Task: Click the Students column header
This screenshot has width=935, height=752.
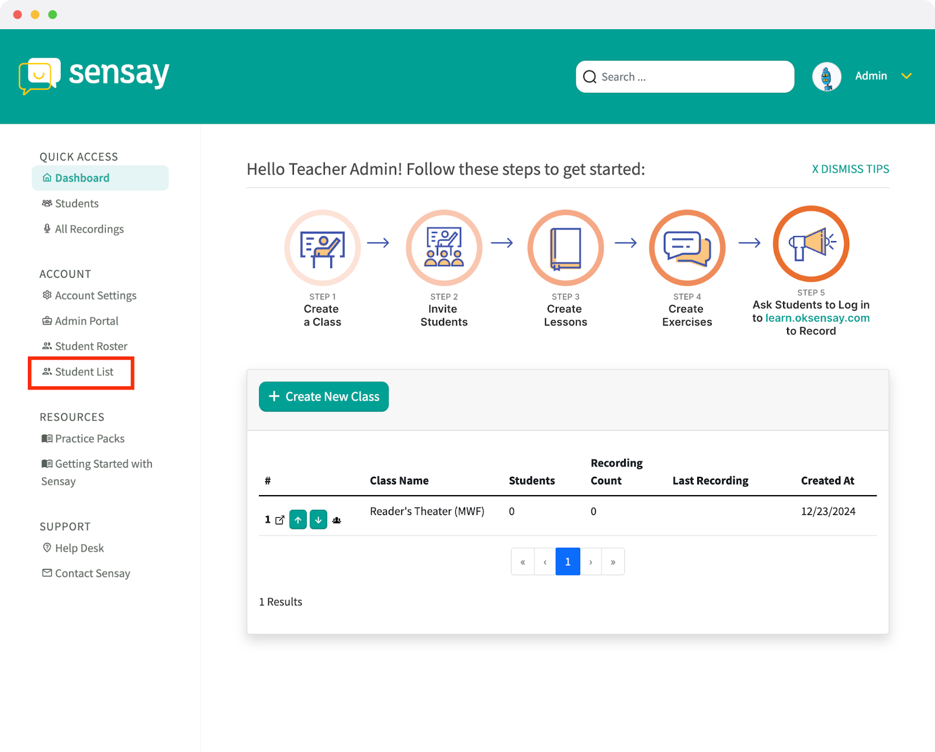Action: [532, 481]
